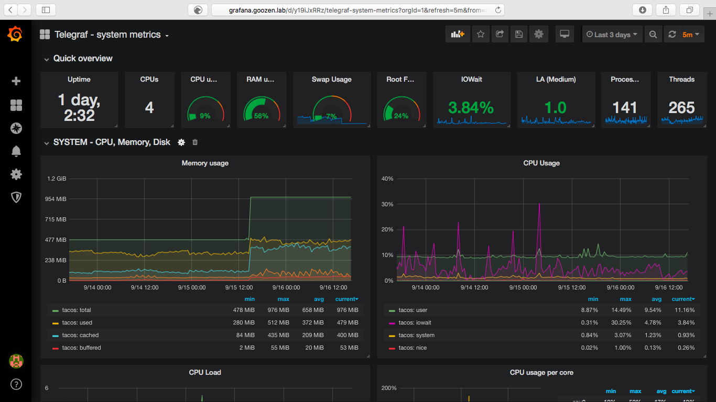716x402 pixels.
Task: Zoom out the time range
Action: coord(653,35)
